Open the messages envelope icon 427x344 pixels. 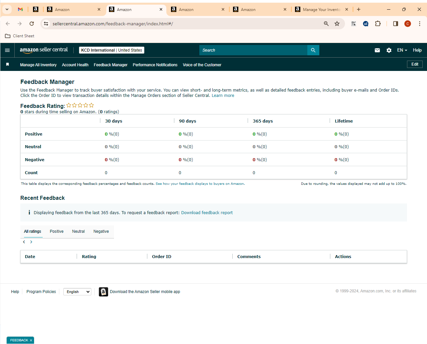pos(377,50)
